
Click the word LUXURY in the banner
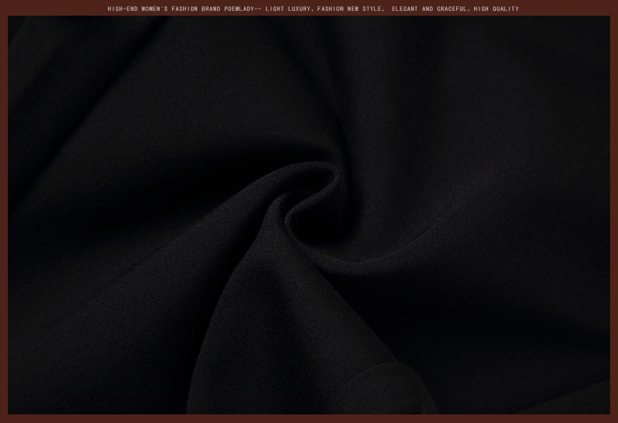pos(299,9)
